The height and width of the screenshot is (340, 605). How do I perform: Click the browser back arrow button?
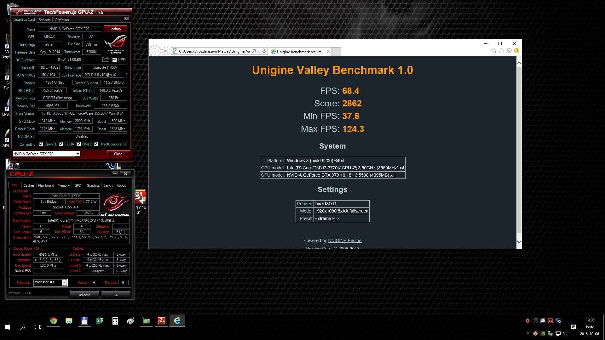155,51
